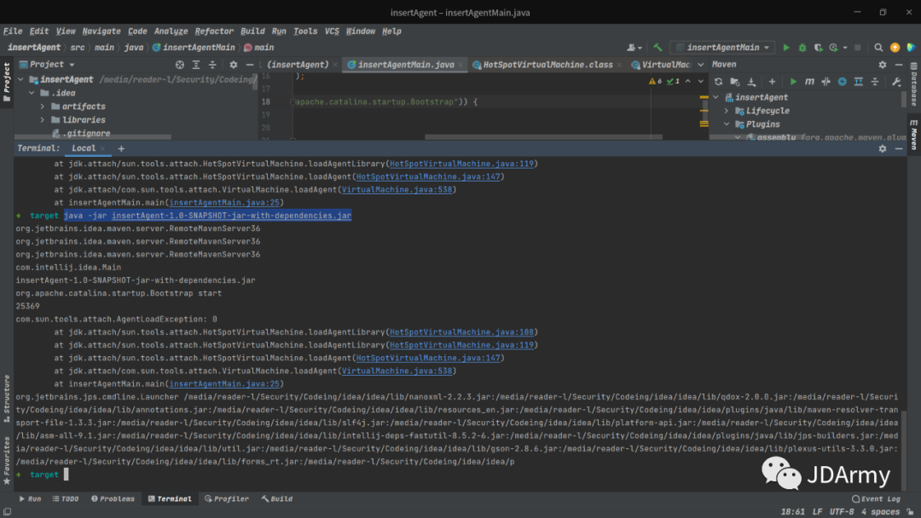Image resolution: width=921 pixels, height=518 pixels.
Task: Open the insertAgentMain run configuration dropdown
Action: 723,48
